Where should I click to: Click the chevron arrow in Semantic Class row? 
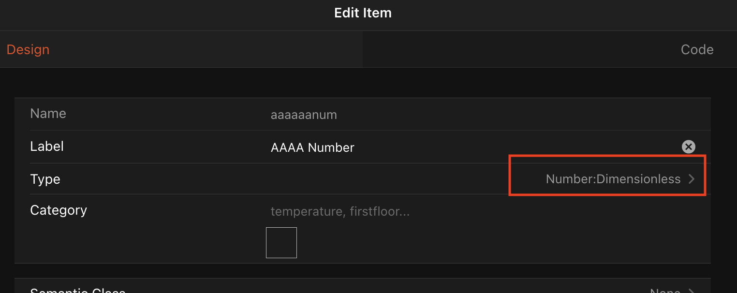click(692, 291)
